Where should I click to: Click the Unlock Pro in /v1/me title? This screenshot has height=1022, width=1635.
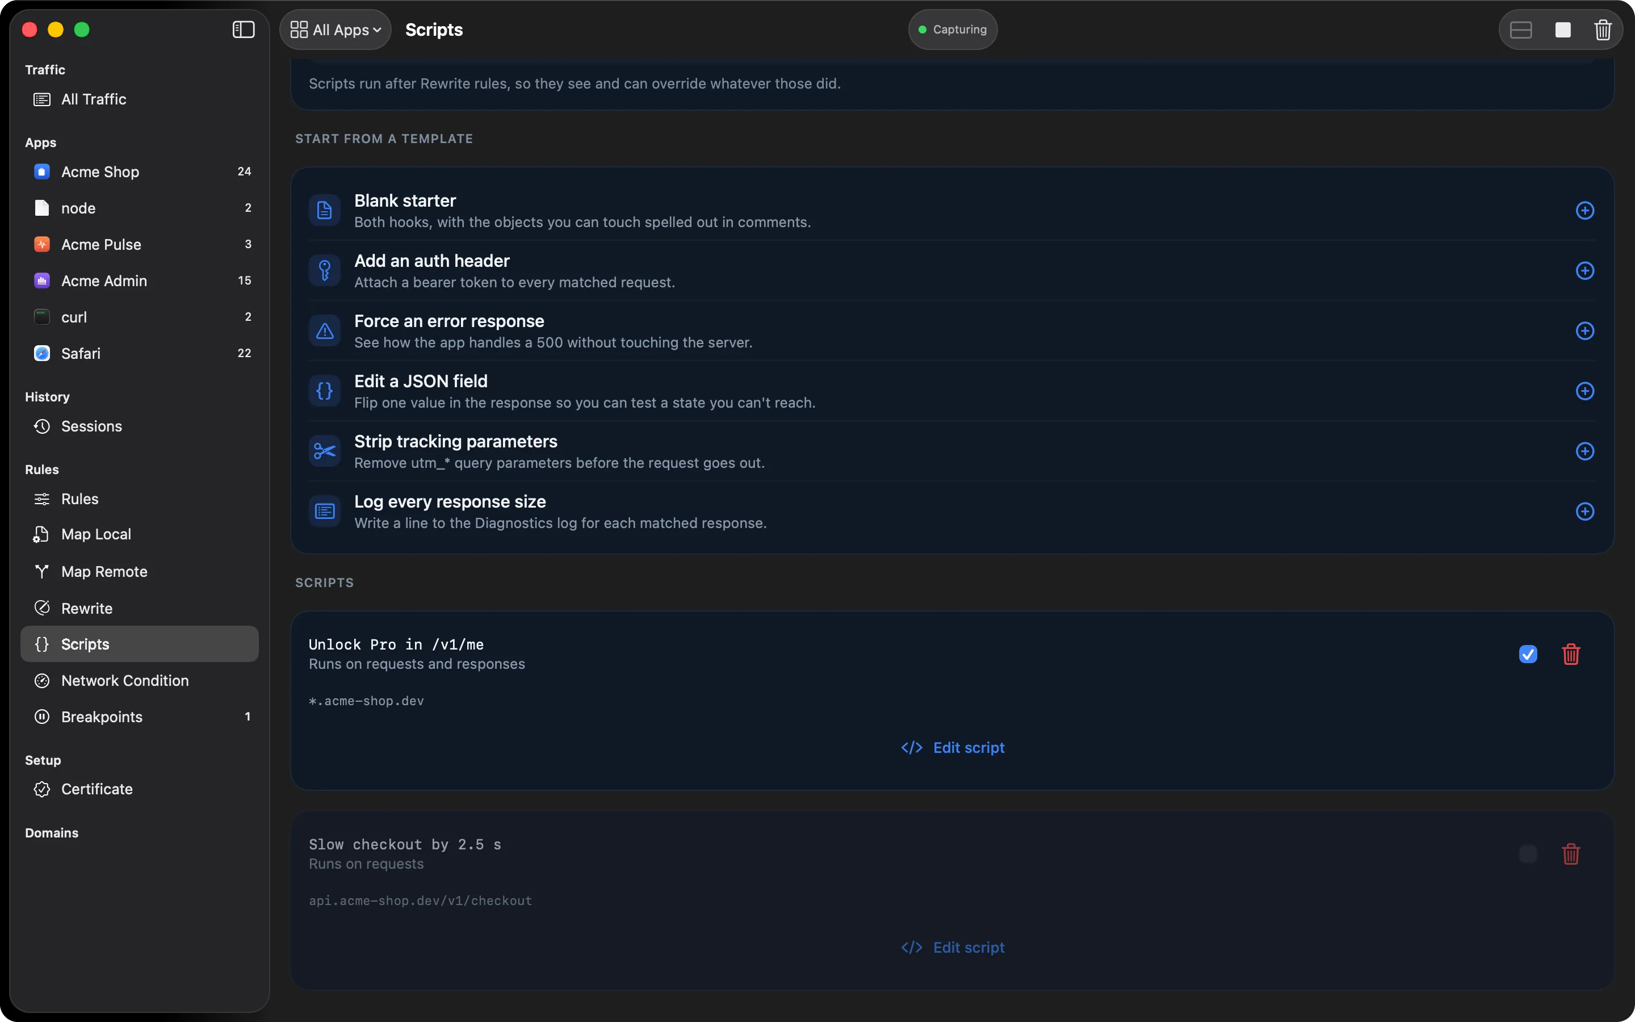pyautogui.click(x=397, y=645)
